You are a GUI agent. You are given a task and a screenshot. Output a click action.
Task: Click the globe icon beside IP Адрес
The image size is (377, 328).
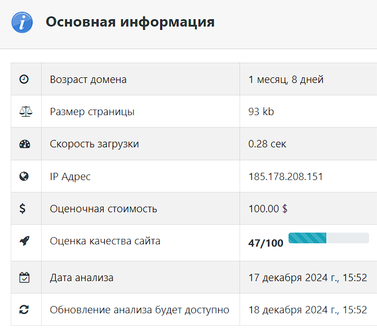24,176
